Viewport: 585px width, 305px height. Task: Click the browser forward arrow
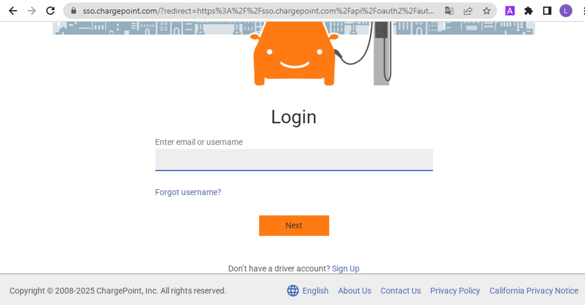pyautogui.click(x=32, y=11)
